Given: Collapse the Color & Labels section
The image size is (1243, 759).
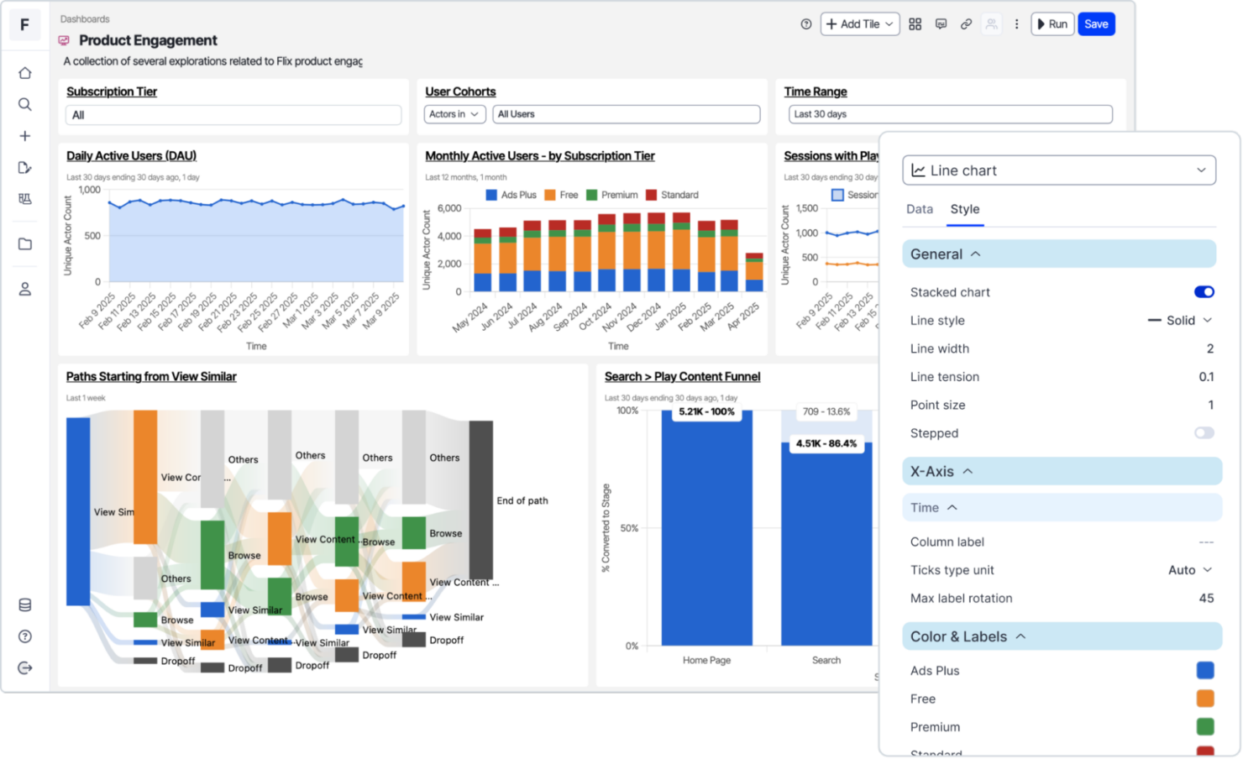Looking at the screenshot, I should (1020, 636).
